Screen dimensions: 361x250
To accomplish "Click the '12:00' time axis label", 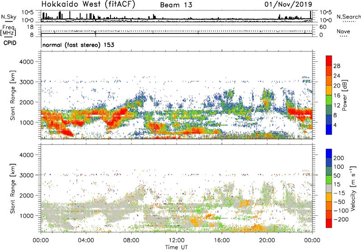I will pos(177,241).
